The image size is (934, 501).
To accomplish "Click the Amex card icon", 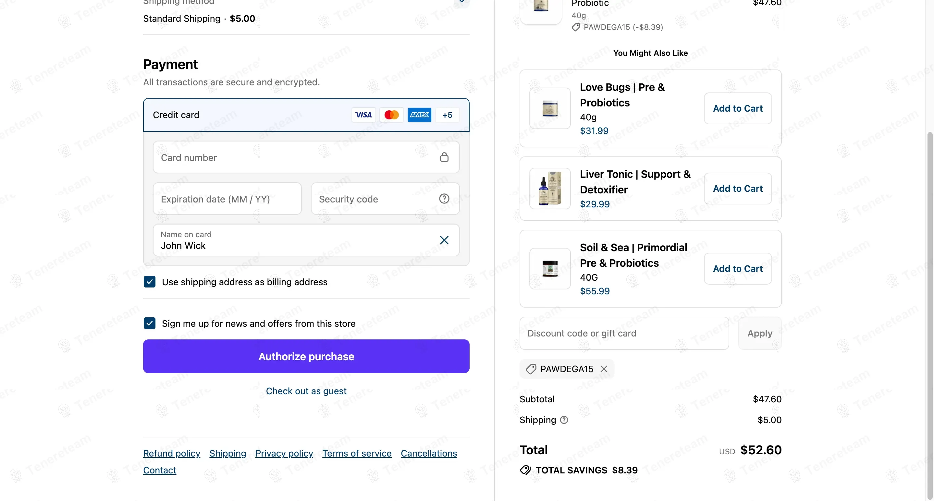I will (x=420, y=115).
